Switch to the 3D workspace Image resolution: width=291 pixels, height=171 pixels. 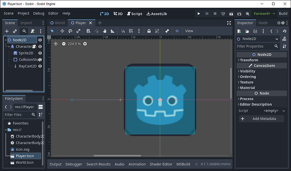click(118, 14)
